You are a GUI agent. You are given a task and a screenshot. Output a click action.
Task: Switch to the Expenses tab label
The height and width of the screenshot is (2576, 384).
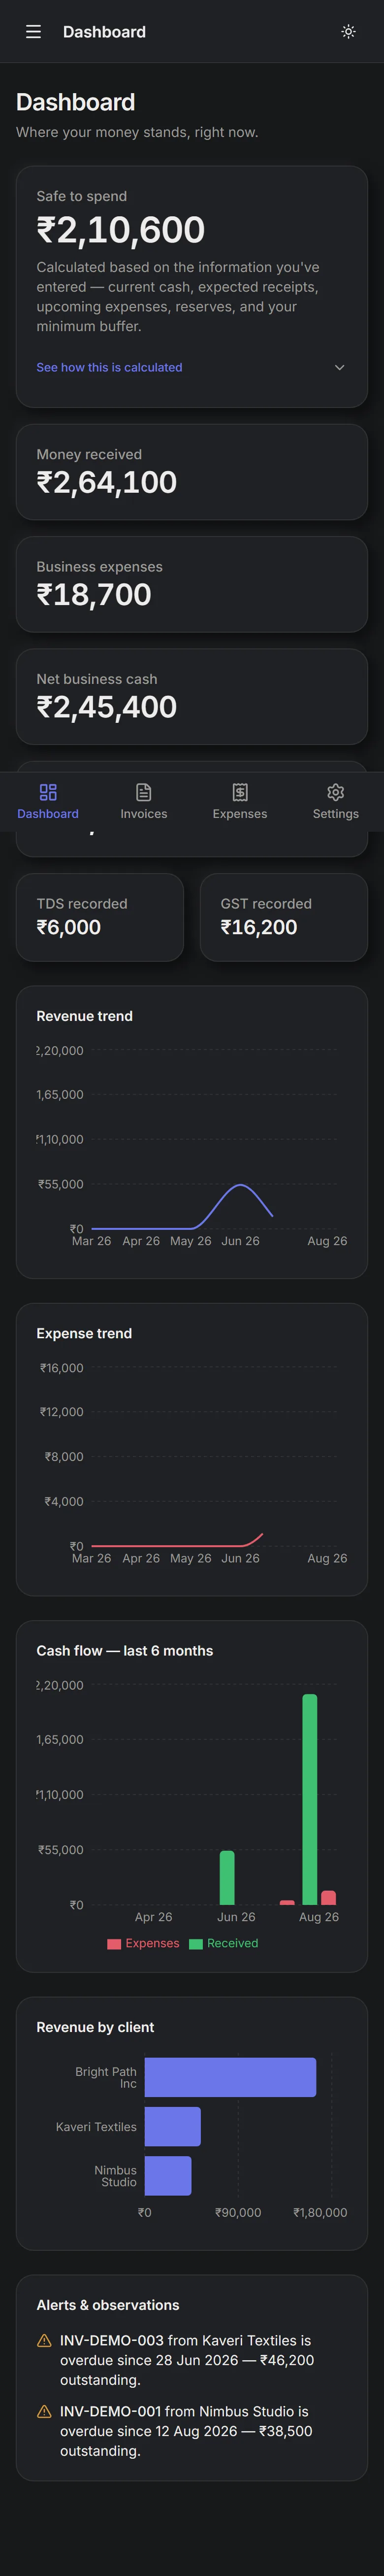point(240,814)
